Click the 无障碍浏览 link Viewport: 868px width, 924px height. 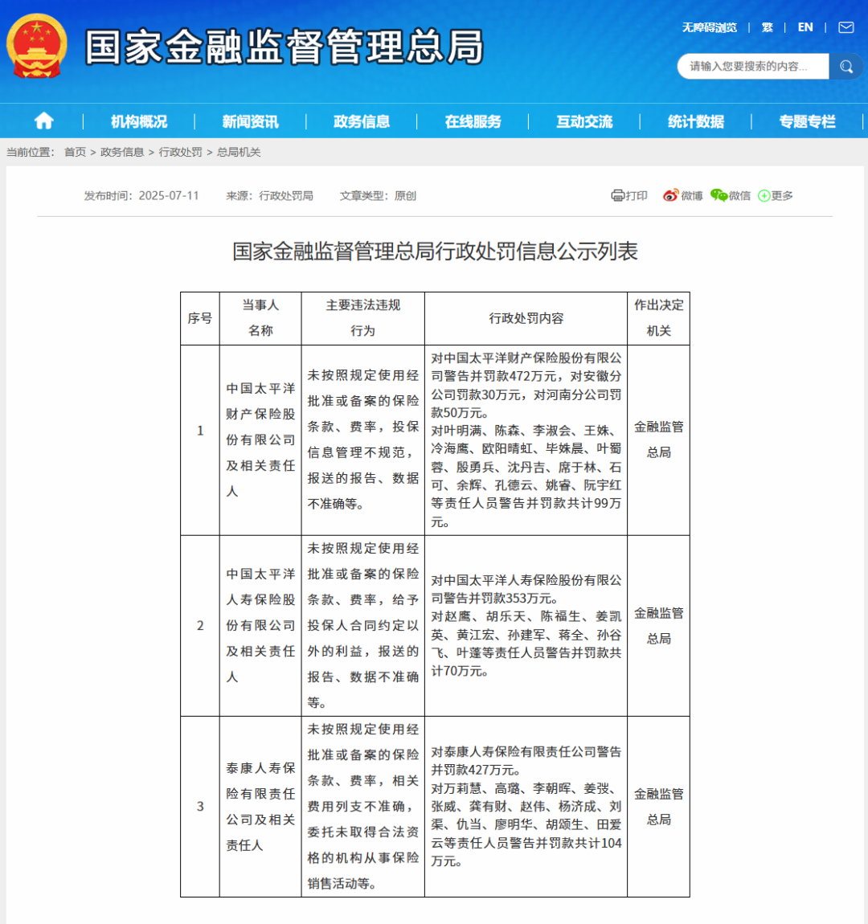point(710,27)
